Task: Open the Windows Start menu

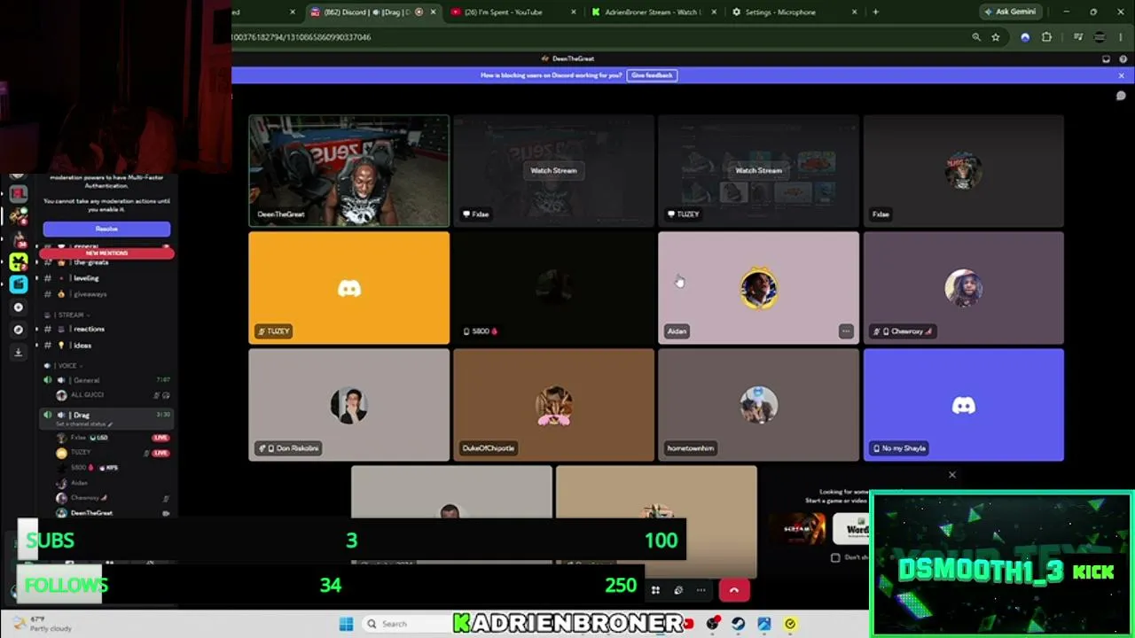Action: coord(346,624)
